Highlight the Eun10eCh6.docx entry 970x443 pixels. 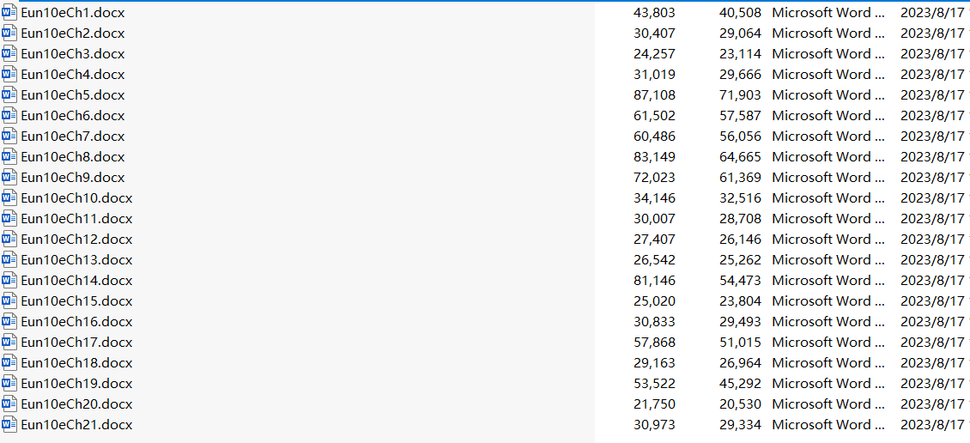click(x=72, y=116)
